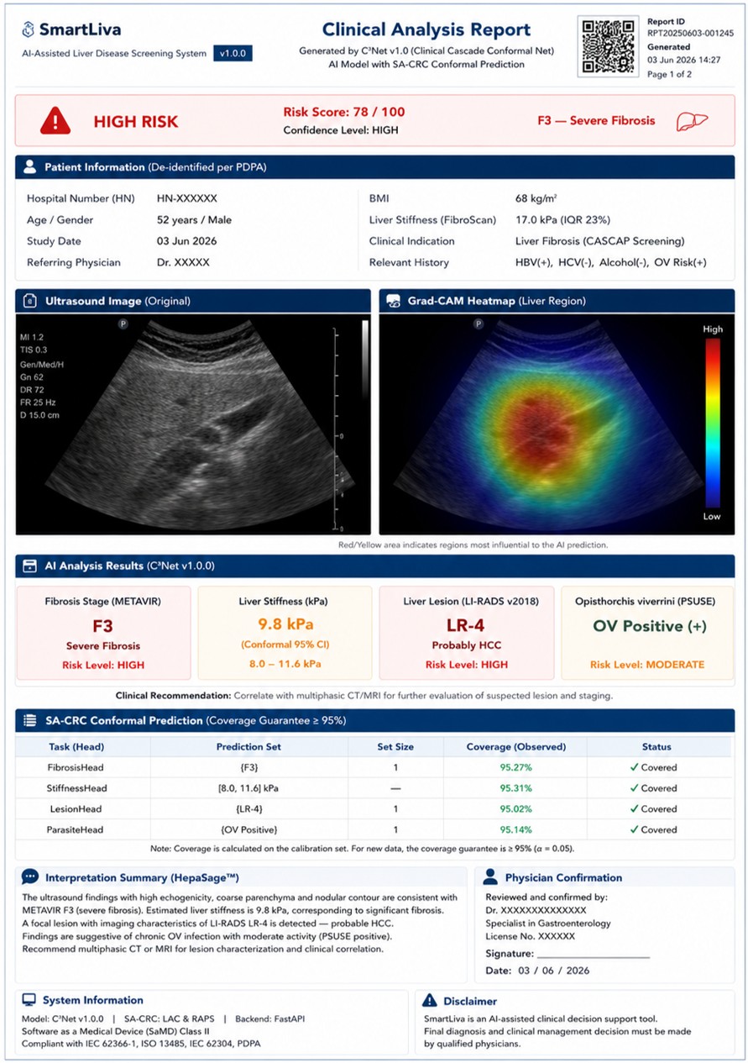Click the 95.14% coverage value

[x=516, y=829]
